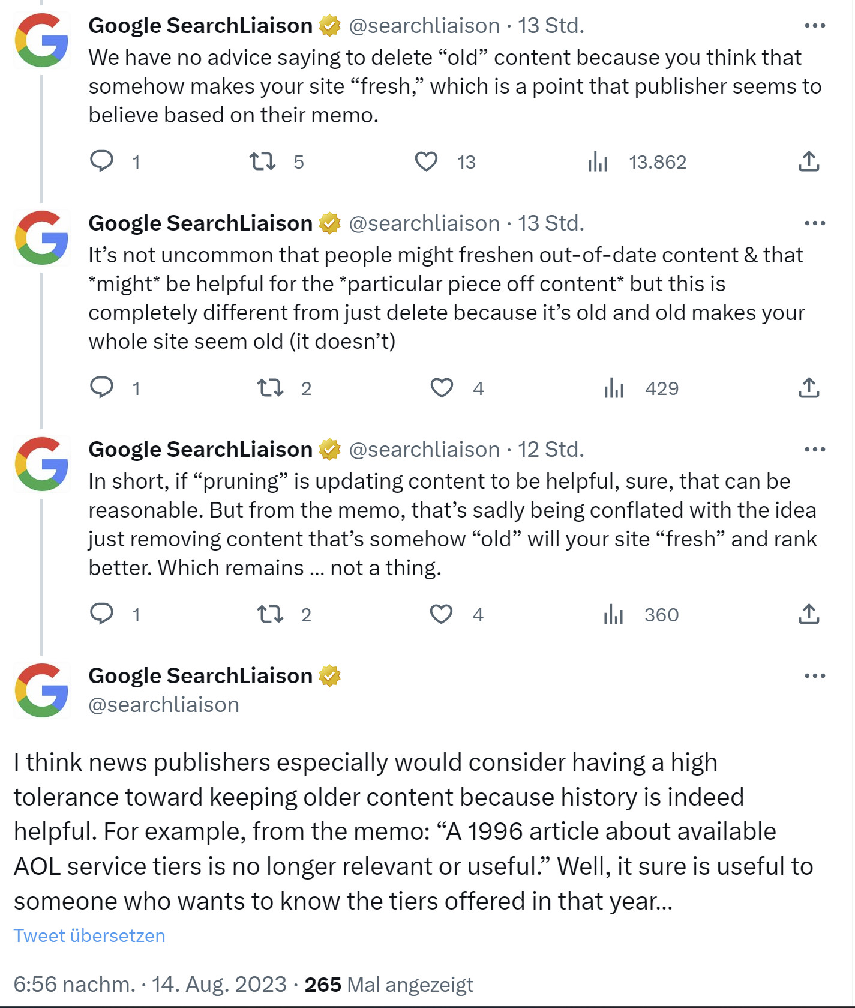The image size is (855, 1008).
Task: Open the @searchliaison handle on the final tweet
Action: [163, 705]
